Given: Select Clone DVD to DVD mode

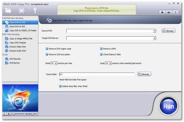Looking at the screenshot, I should 20,22.
